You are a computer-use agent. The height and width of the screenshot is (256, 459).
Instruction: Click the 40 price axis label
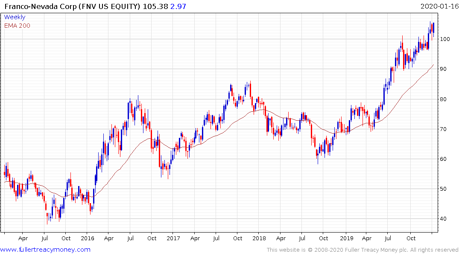[443, 219]
